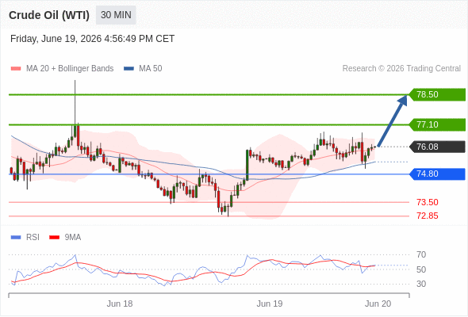The image size is (468, 317).
Task: Click the 72.85 red support label
Action: point(427,216)
